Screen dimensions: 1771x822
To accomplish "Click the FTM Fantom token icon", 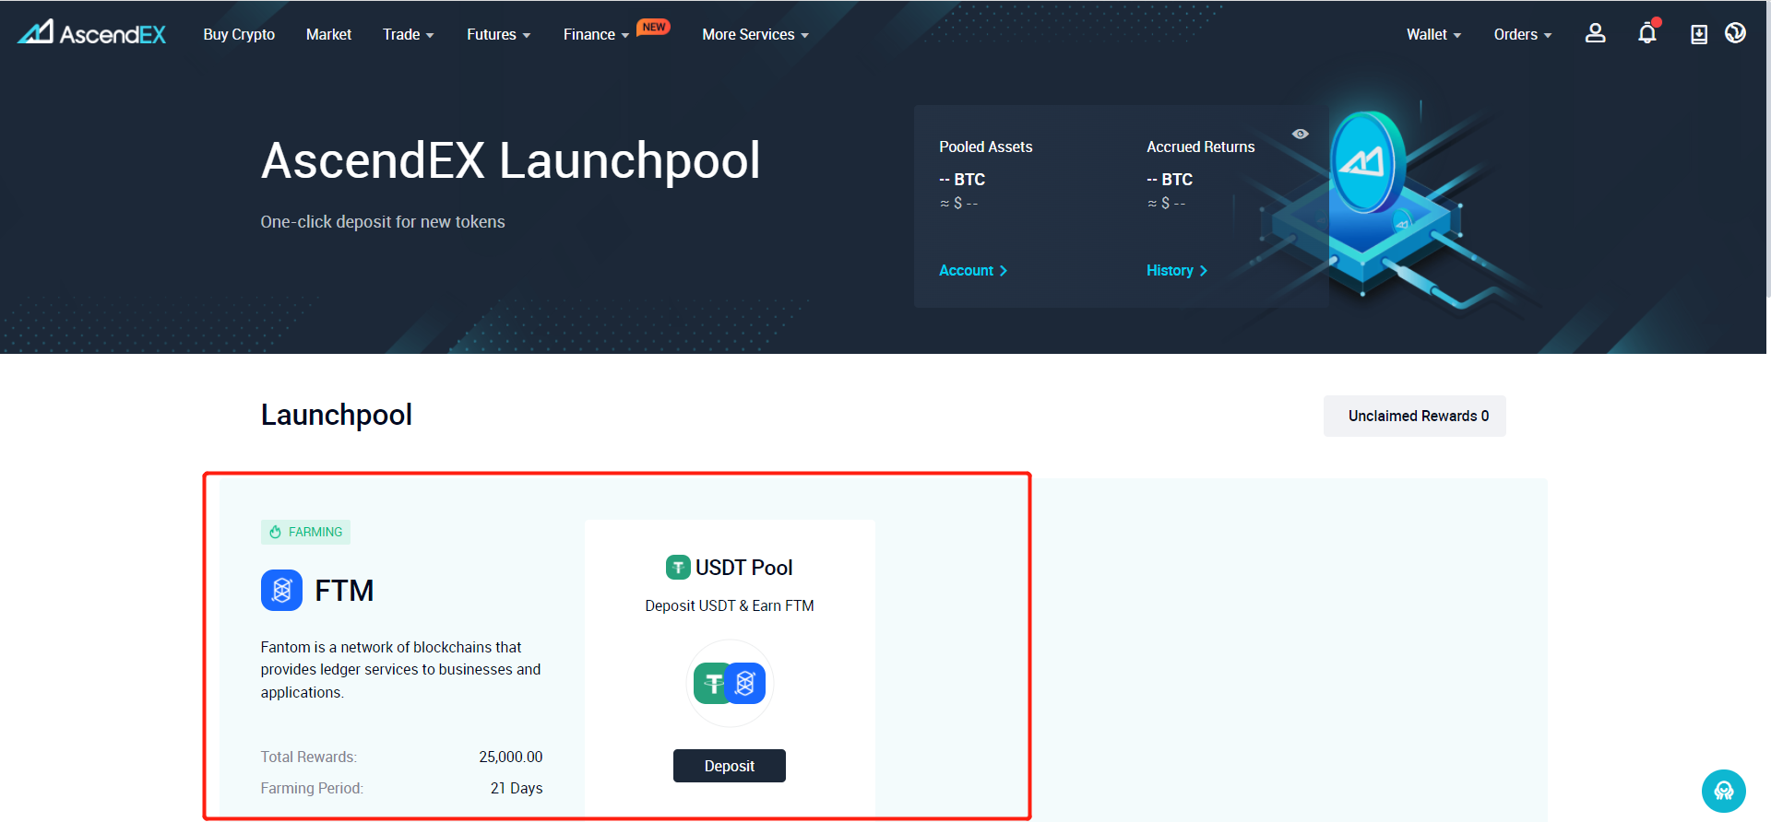I will coord(281,590).
